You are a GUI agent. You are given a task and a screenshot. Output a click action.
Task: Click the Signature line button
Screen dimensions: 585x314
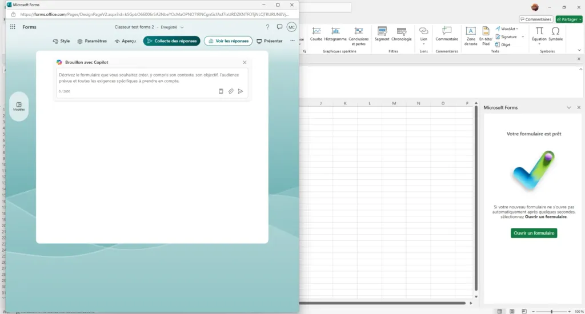[x=506, y=37]
